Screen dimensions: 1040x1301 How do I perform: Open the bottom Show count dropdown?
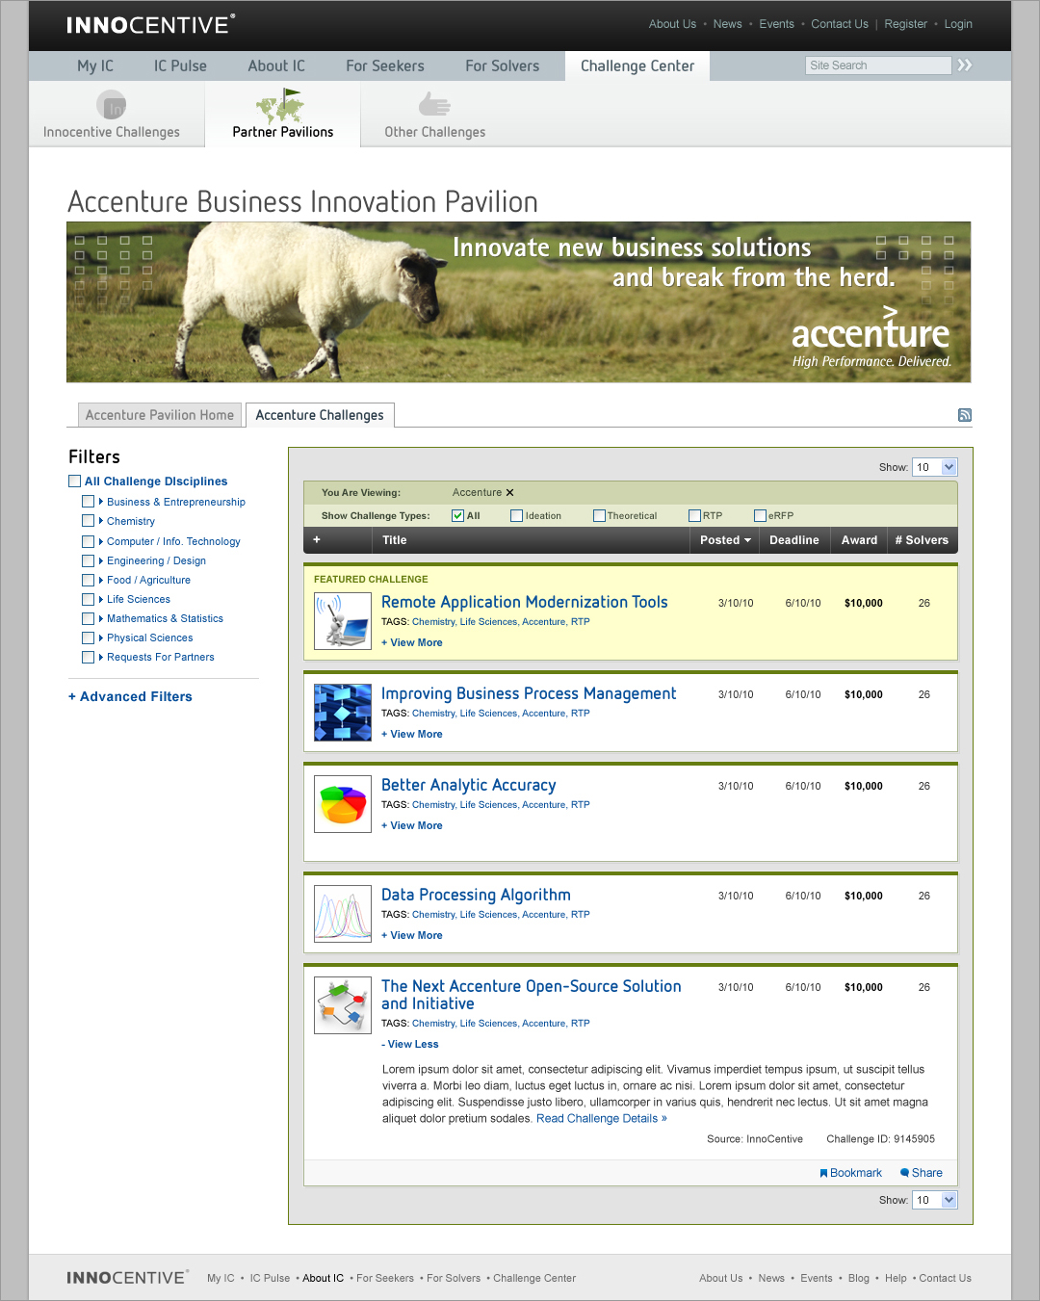click(935, 1200)
